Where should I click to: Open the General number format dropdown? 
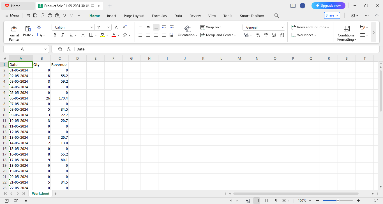tap(282, 27)
